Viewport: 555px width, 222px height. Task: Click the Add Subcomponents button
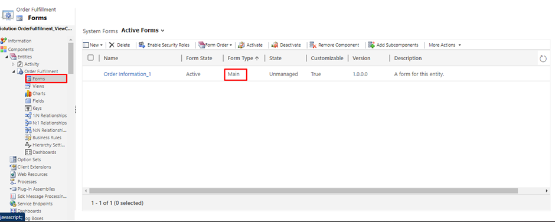click(393, 45)
